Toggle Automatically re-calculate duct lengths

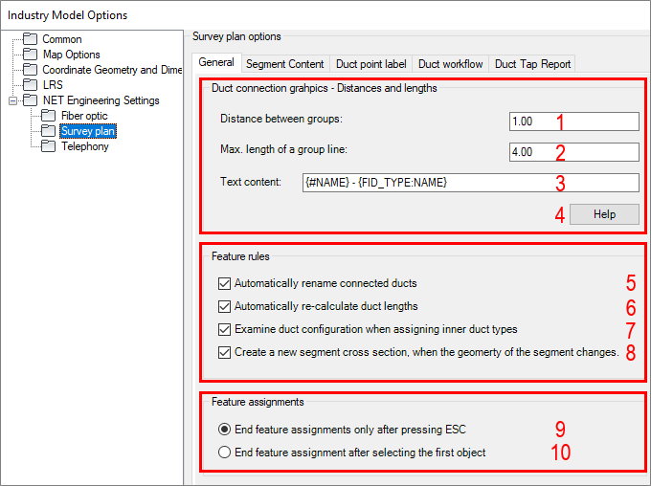pyautogui.click(x=224, y=306)
